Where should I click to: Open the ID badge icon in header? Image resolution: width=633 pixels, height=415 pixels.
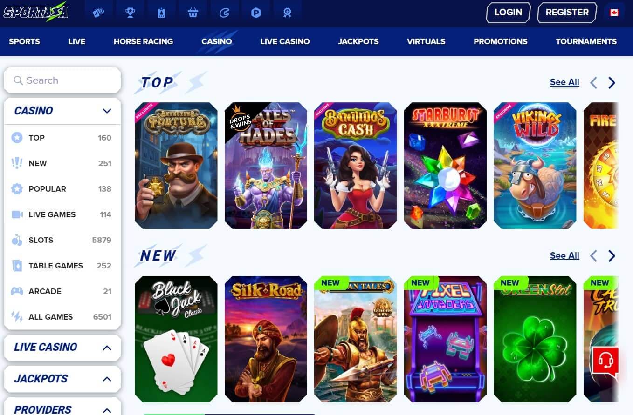(161, 13)
